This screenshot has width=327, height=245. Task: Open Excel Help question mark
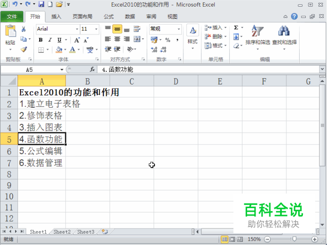[294, 17]
